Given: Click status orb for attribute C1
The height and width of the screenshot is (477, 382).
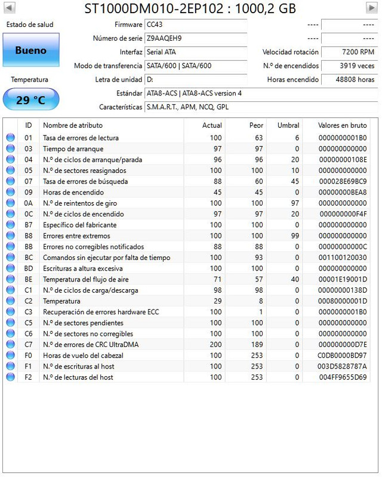Looking at the screenshot, I should point(10,290).
